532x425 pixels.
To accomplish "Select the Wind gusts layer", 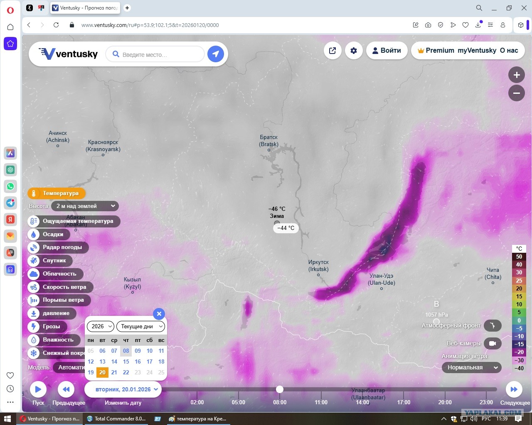I will [59, 300].
